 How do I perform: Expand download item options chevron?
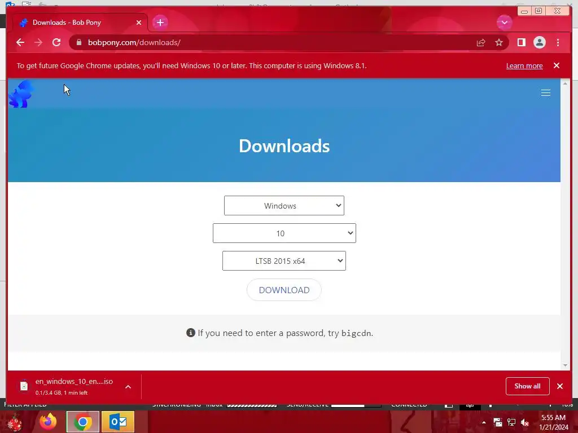(x=128, y=387)
